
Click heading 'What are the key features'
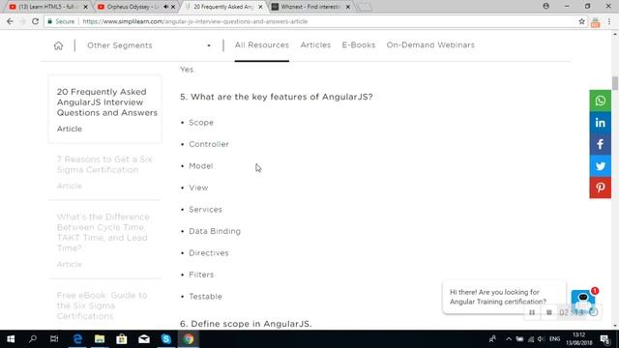click(277, 97)
